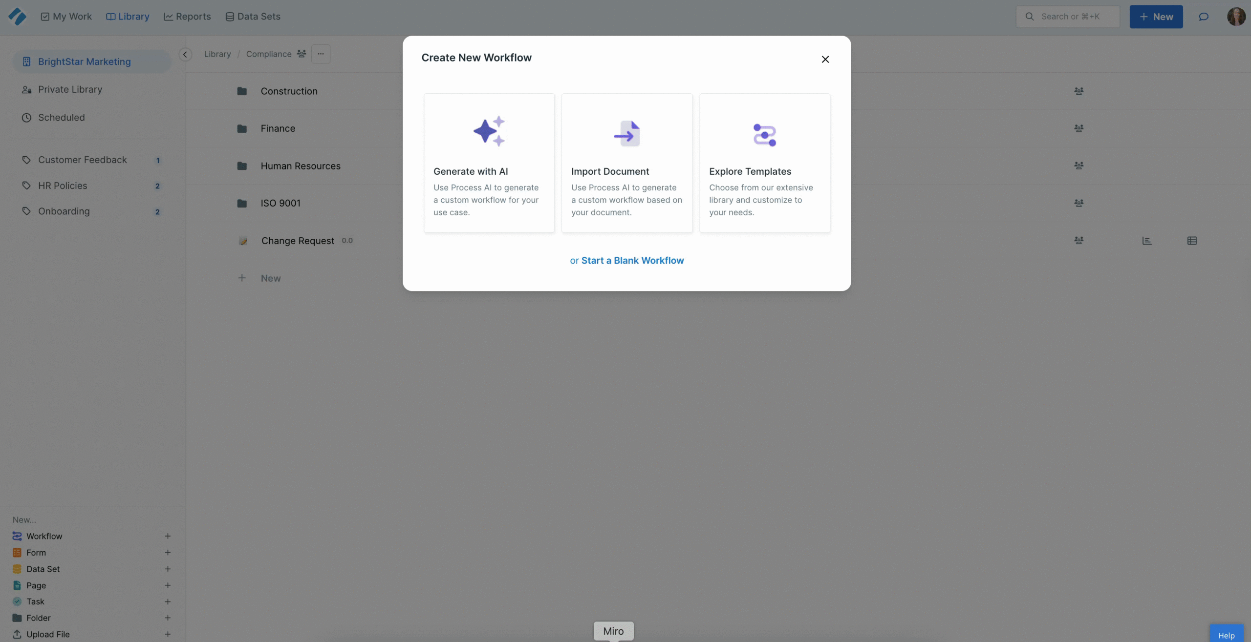Image resolution: width=1251 pixels, height=642 pixels.
Task: Select the Generate with AI card
Action: pos(489,163)
